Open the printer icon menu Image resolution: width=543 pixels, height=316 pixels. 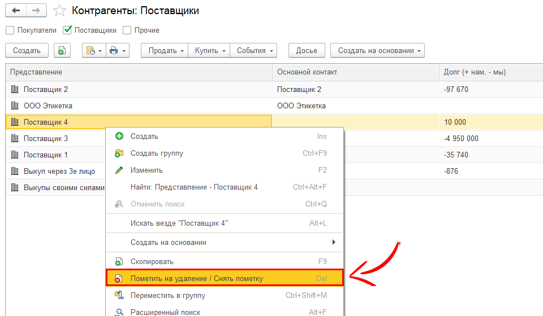coord(118,51)
